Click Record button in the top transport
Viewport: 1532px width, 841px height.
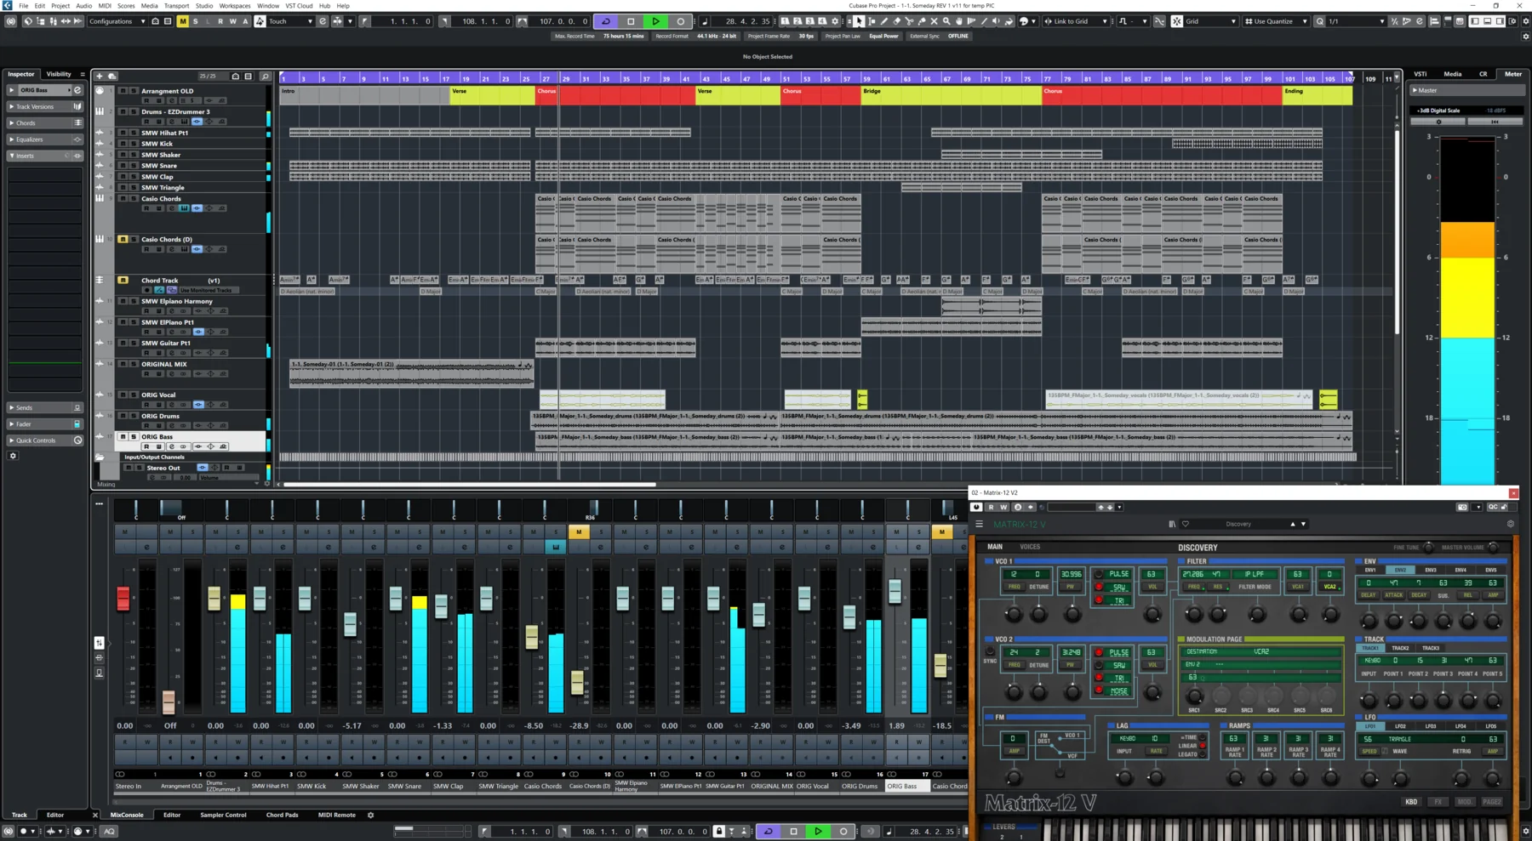point(680,21)
